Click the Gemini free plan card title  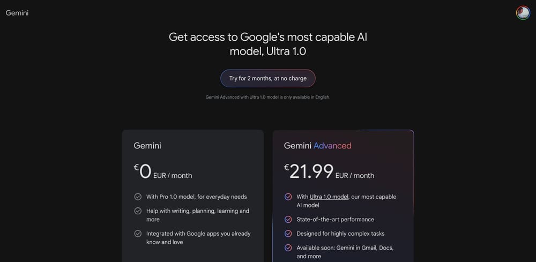tap(147, 146)
